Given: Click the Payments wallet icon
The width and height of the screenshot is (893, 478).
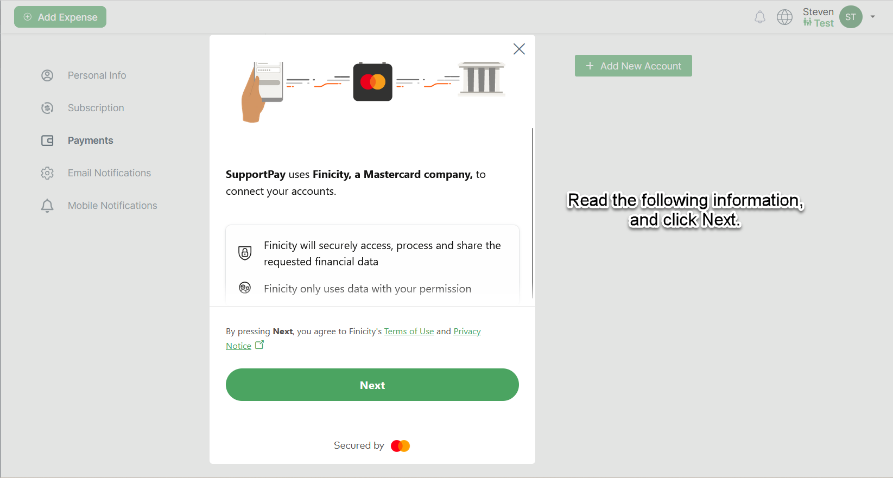Looking at the screenshot, I should [x=48, y=141].
